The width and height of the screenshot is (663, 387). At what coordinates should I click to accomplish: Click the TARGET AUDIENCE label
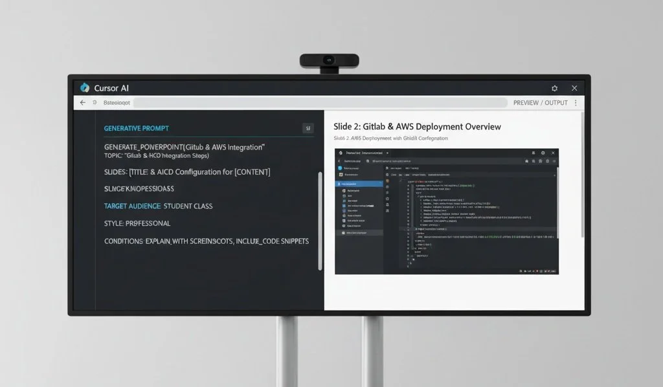point(132,206)
